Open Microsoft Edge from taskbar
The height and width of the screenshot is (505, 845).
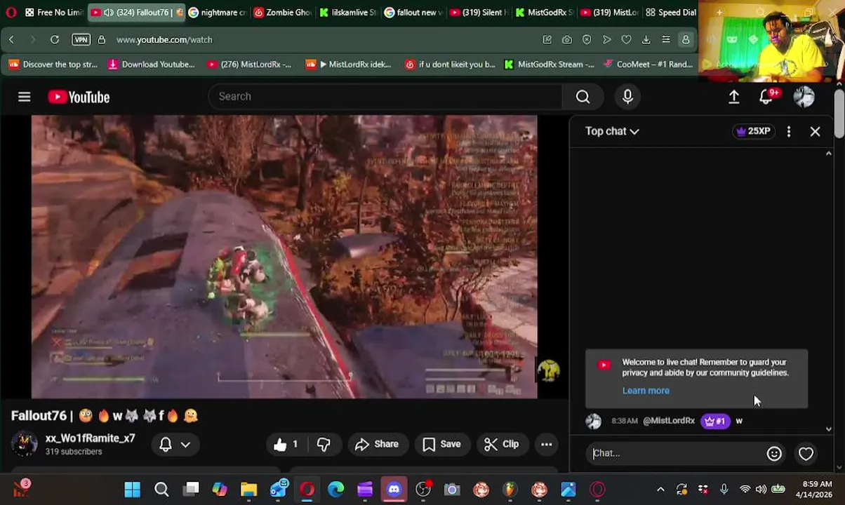(x=336, y=490)
